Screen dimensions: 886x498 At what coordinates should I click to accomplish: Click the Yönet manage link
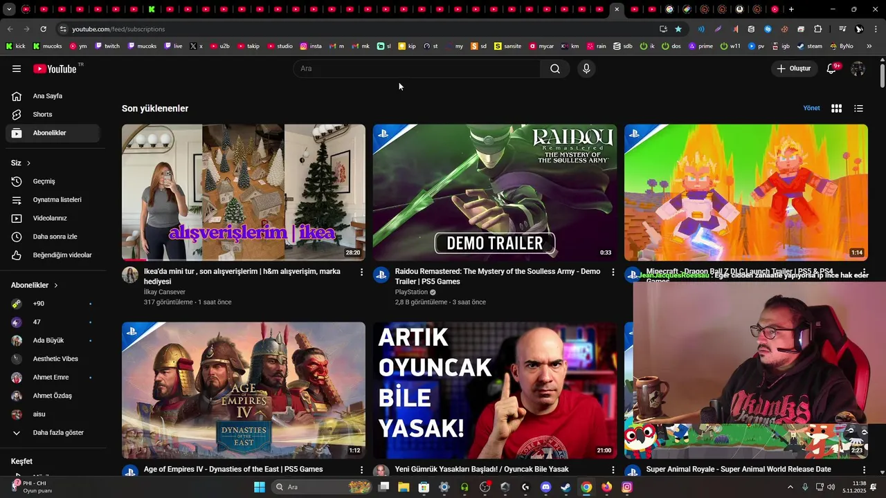(811, 108)
